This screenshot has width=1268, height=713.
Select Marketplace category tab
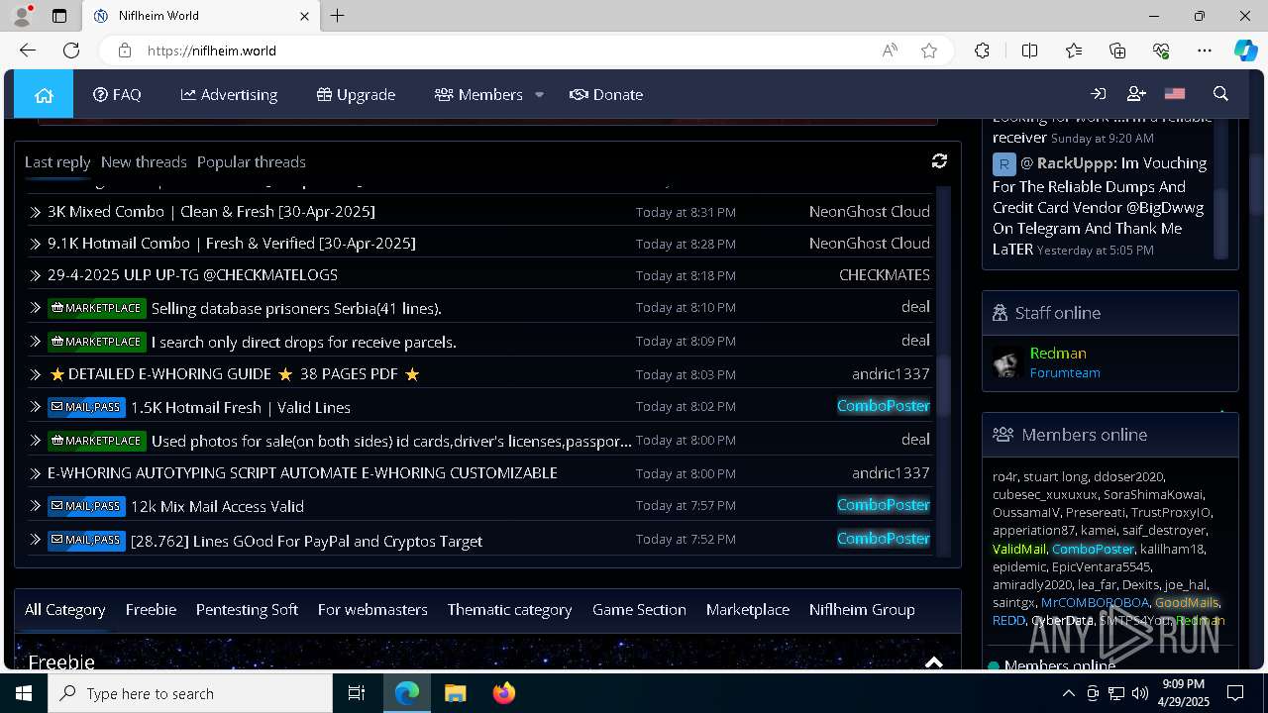click(748, 609)
